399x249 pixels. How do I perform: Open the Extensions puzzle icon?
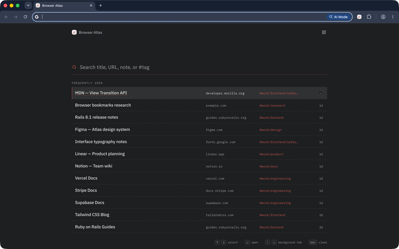coord(369,17)
